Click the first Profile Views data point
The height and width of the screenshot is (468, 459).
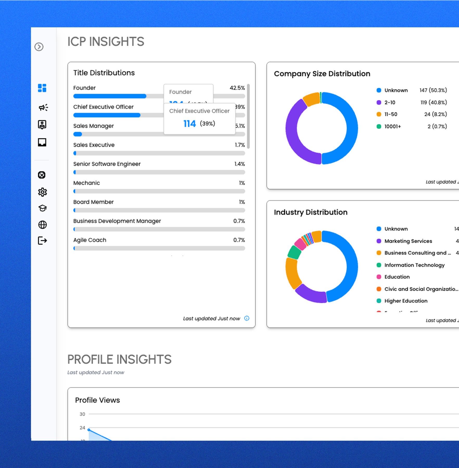point(89,430)
